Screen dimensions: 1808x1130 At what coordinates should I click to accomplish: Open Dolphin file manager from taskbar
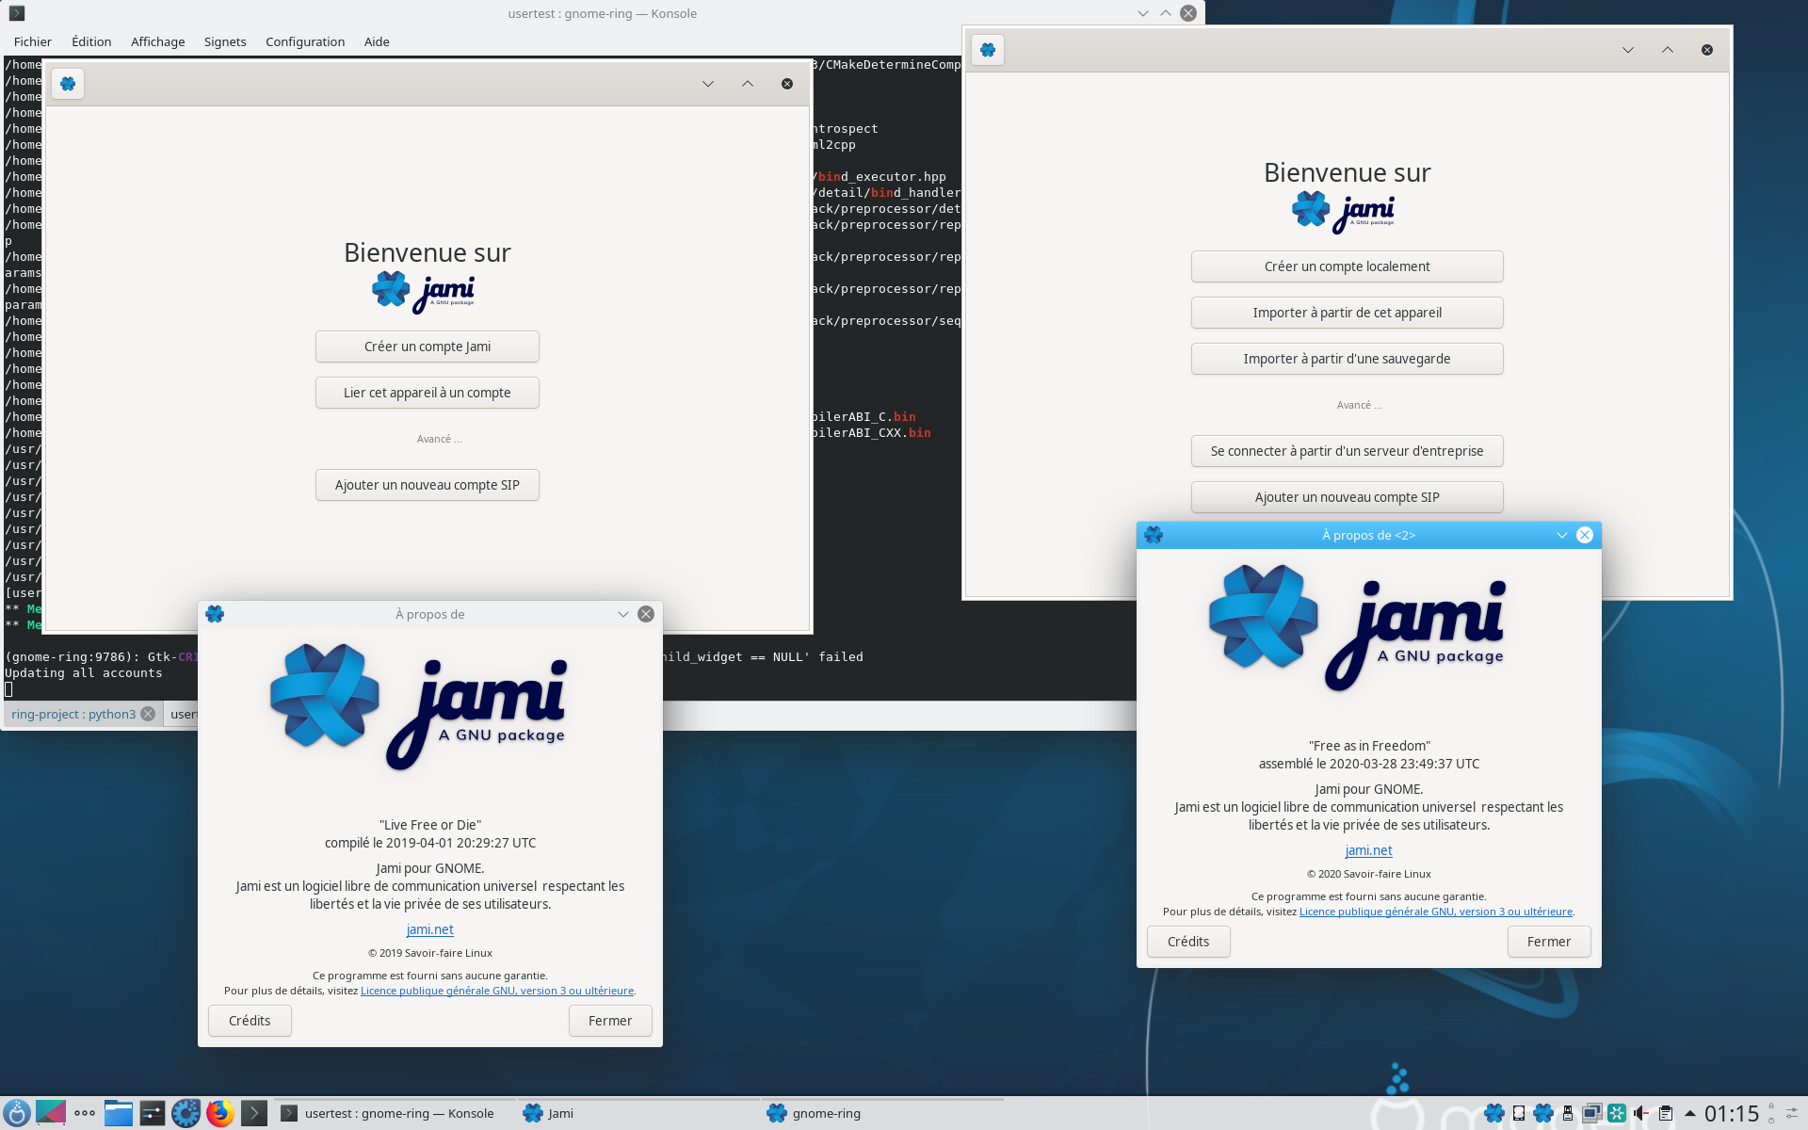point(119,1113)
